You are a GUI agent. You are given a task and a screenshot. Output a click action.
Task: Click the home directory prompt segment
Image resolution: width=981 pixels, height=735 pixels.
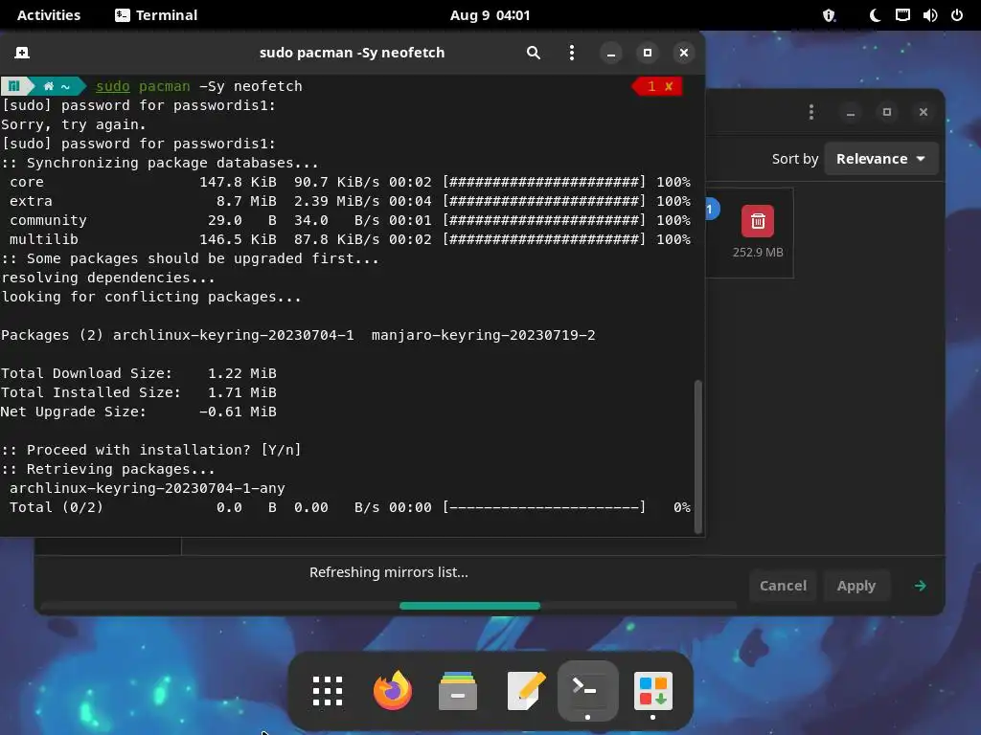click(57, 86)
